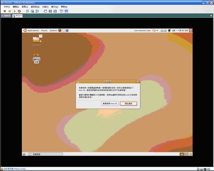Reset the virtual machine with the red circular icon
214x171 pixels.
(x=19, y=11)
